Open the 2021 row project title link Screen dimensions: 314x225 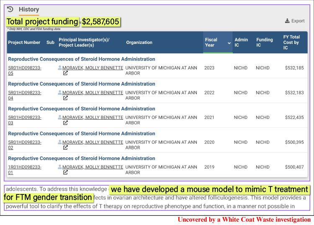click(x=82, y=109)
